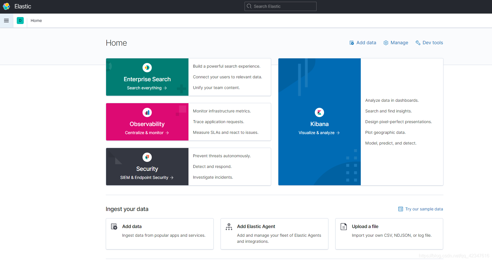Open the Kibana title
This screenshot has width=492, height=261.
(x=319, y=124)
